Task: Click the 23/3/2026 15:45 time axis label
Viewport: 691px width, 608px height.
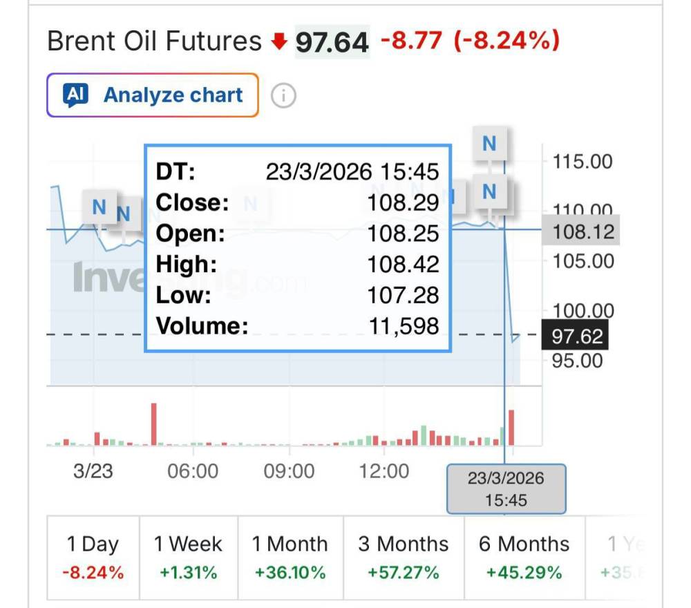Action: pos(506,488)
